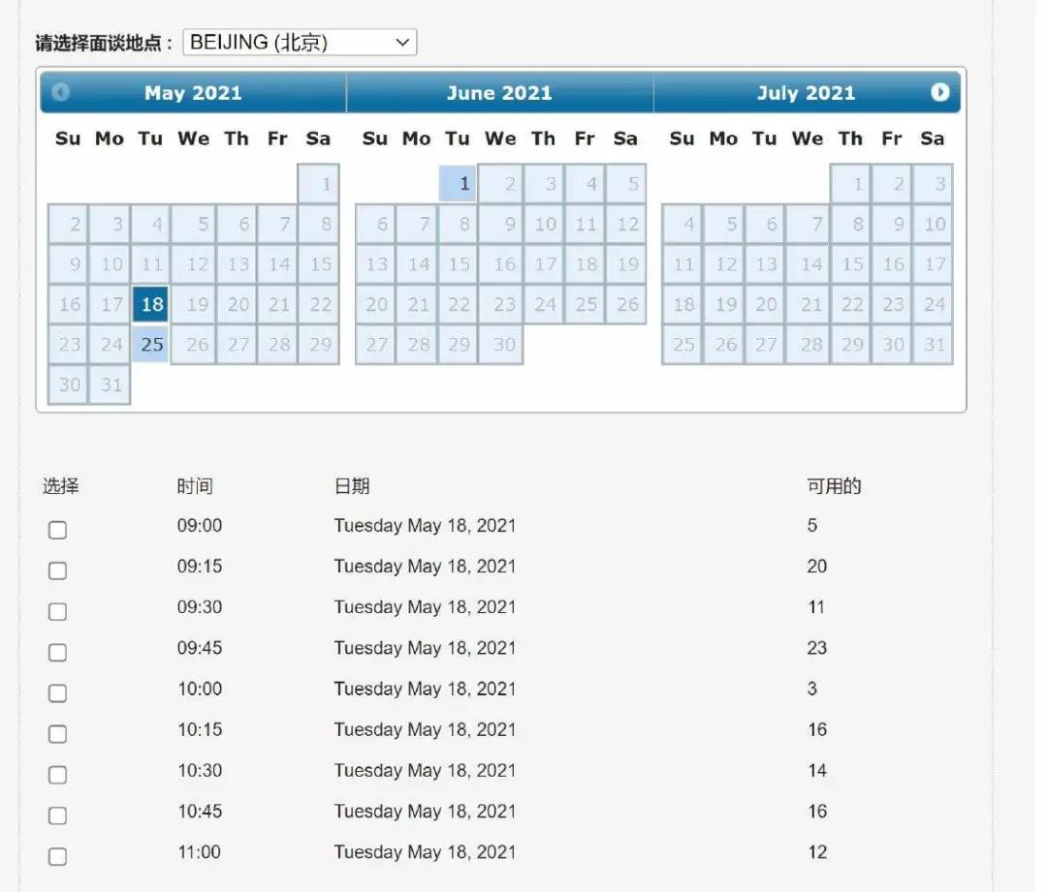Check the 09:15 time slot checkbox
Image resolution: width=1047 pixels, height=892 pixels.
tap(58, 570)
